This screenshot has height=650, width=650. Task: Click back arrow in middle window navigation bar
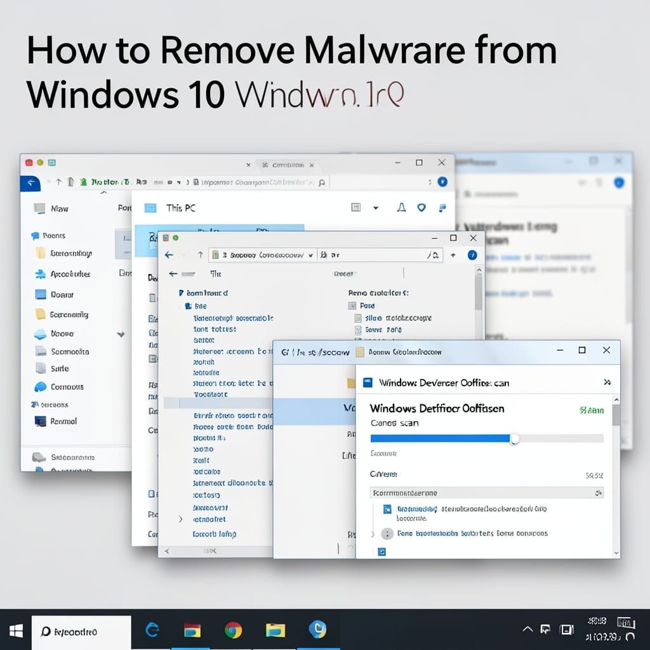[x=169, y=255]
